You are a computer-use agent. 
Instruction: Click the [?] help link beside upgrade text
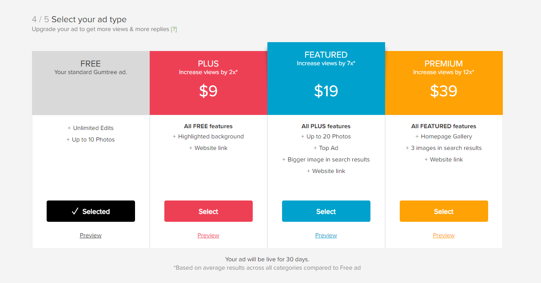(x=174, y=29)
